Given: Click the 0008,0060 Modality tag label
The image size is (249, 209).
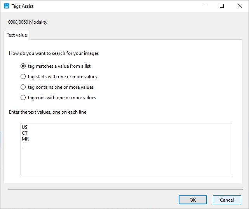Looking at the screenshot, I should (x=28, y=22).
